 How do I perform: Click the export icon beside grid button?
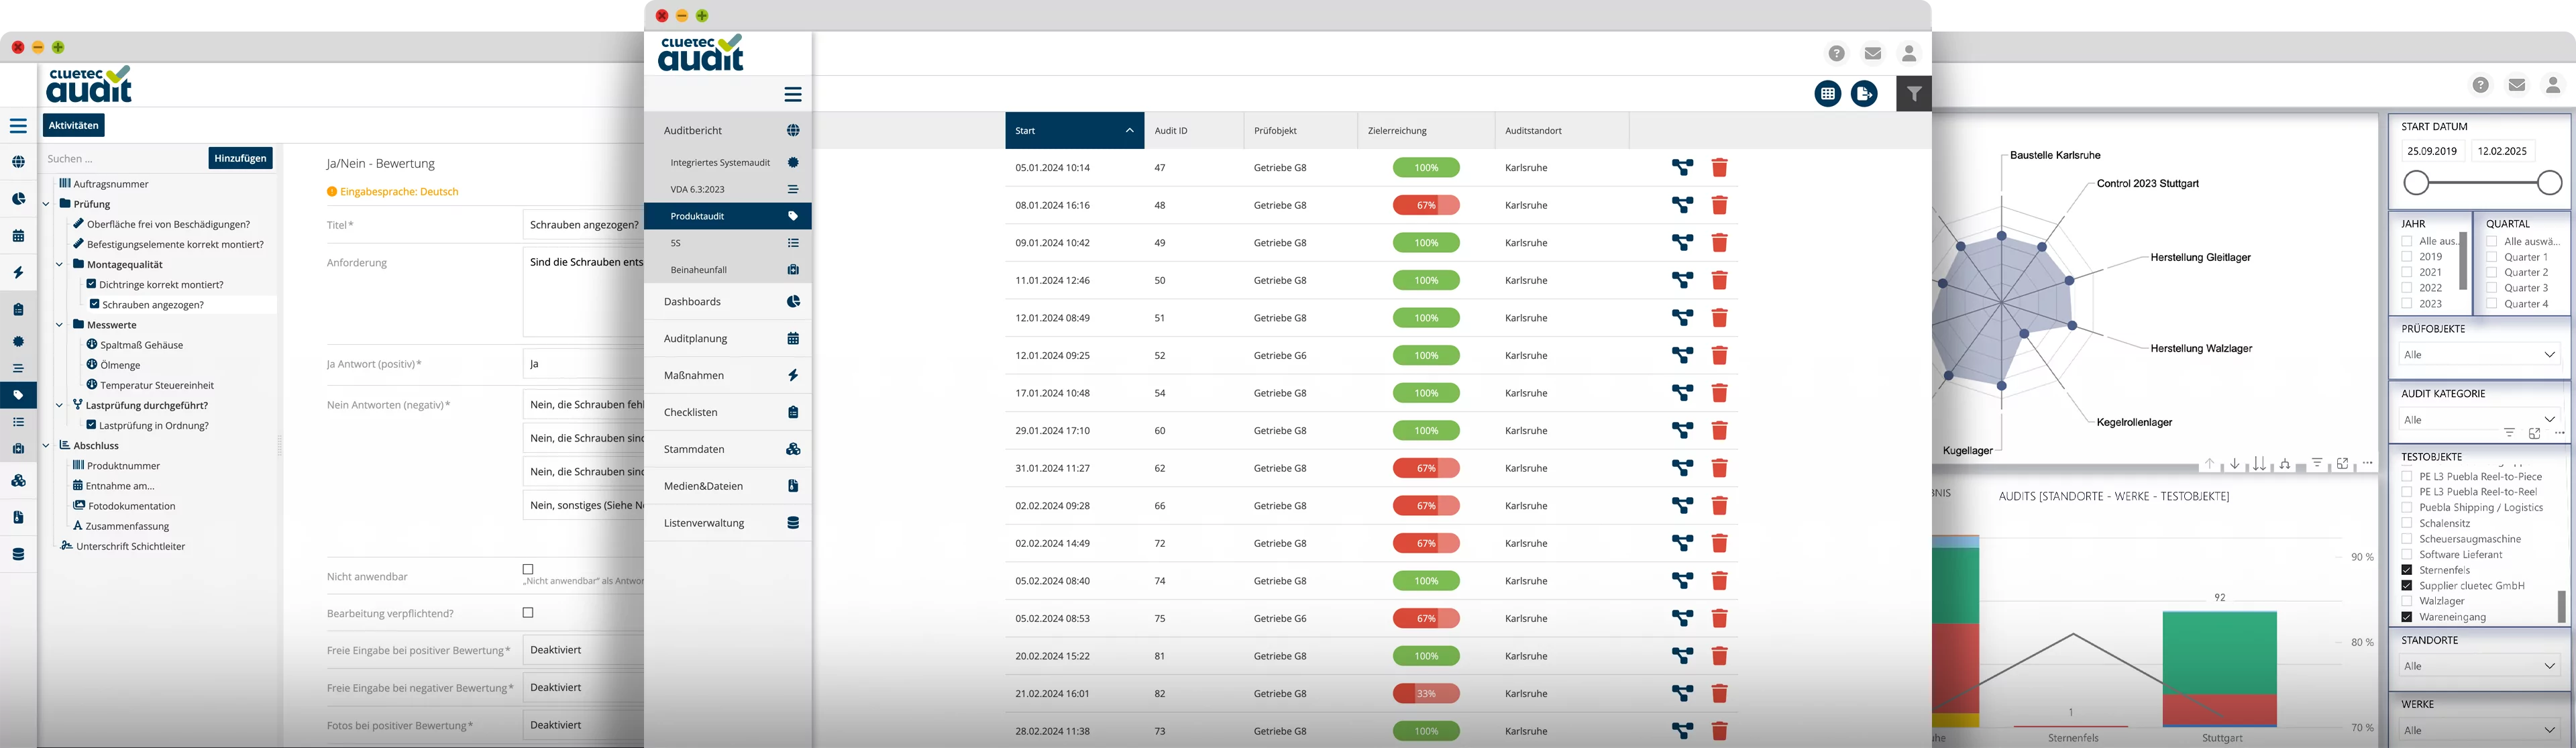(1864, 94)
